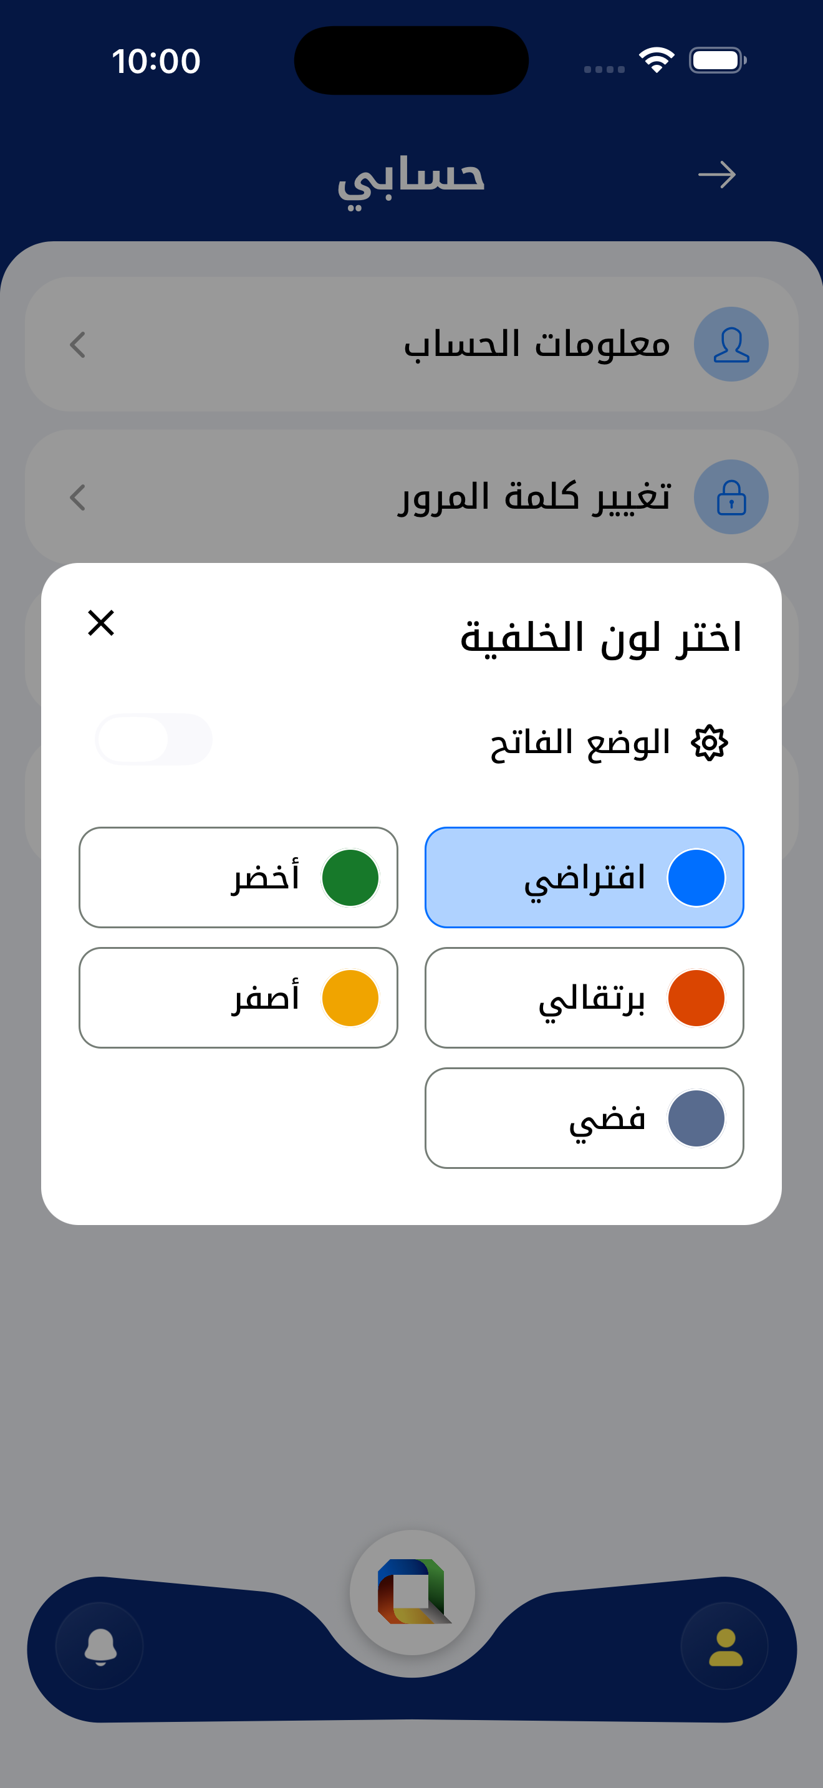Tap the battery indicator icon

[x=718, y=60]
